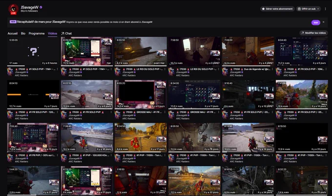
Task: Open options menu for the 5:35:05 video
Action: pyautogui.click(x=58, y=69)
